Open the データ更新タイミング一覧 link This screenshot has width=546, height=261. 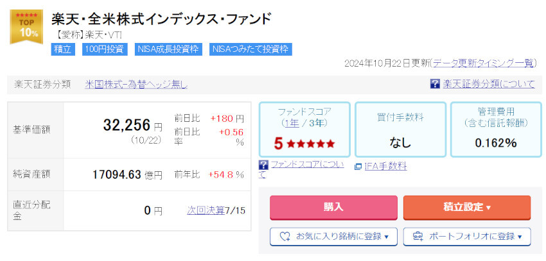483,63
